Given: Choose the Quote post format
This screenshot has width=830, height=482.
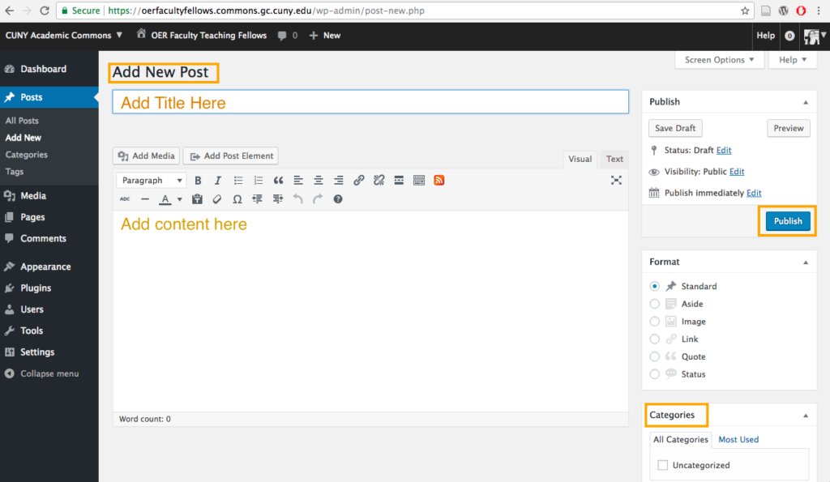Looking at the screenshot, I should pos(654,356).
